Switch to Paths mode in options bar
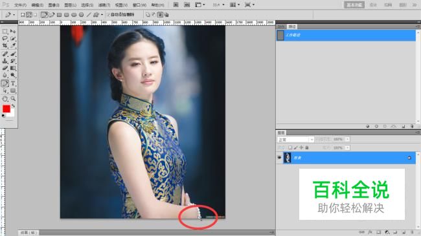This screenshot has height=236, width=421. coord(29,15)
